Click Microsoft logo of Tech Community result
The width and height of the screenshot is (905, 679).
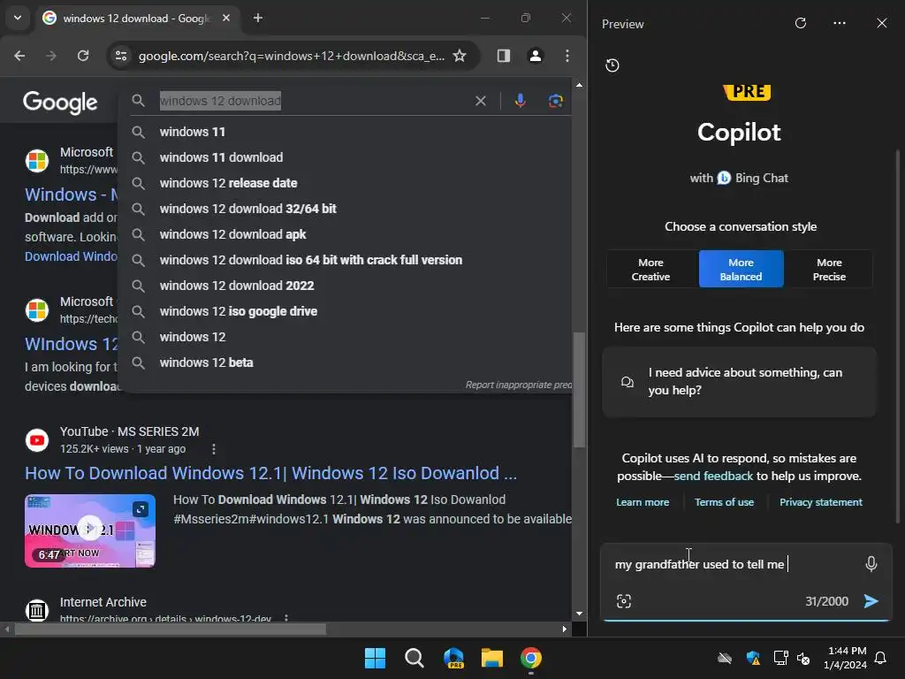[37, 310]
